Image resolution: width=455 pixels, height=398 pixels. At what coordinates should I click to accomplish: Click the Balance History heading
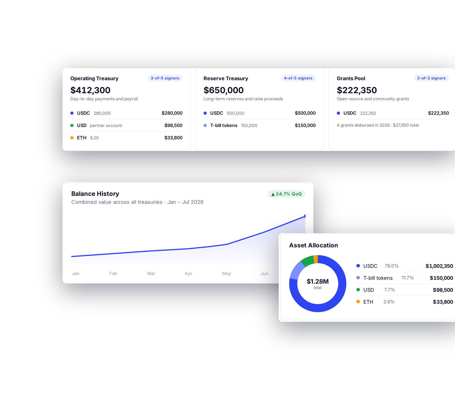[95, 194]
